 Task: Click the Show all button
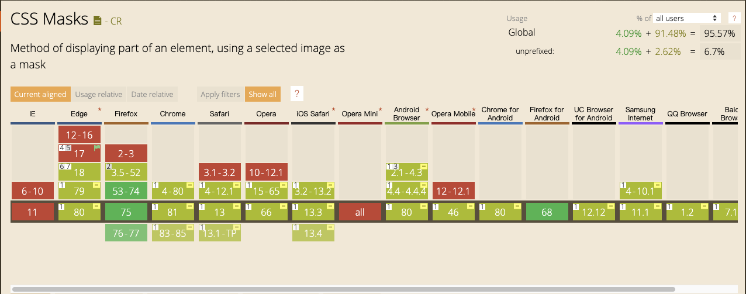coord(263,94)
